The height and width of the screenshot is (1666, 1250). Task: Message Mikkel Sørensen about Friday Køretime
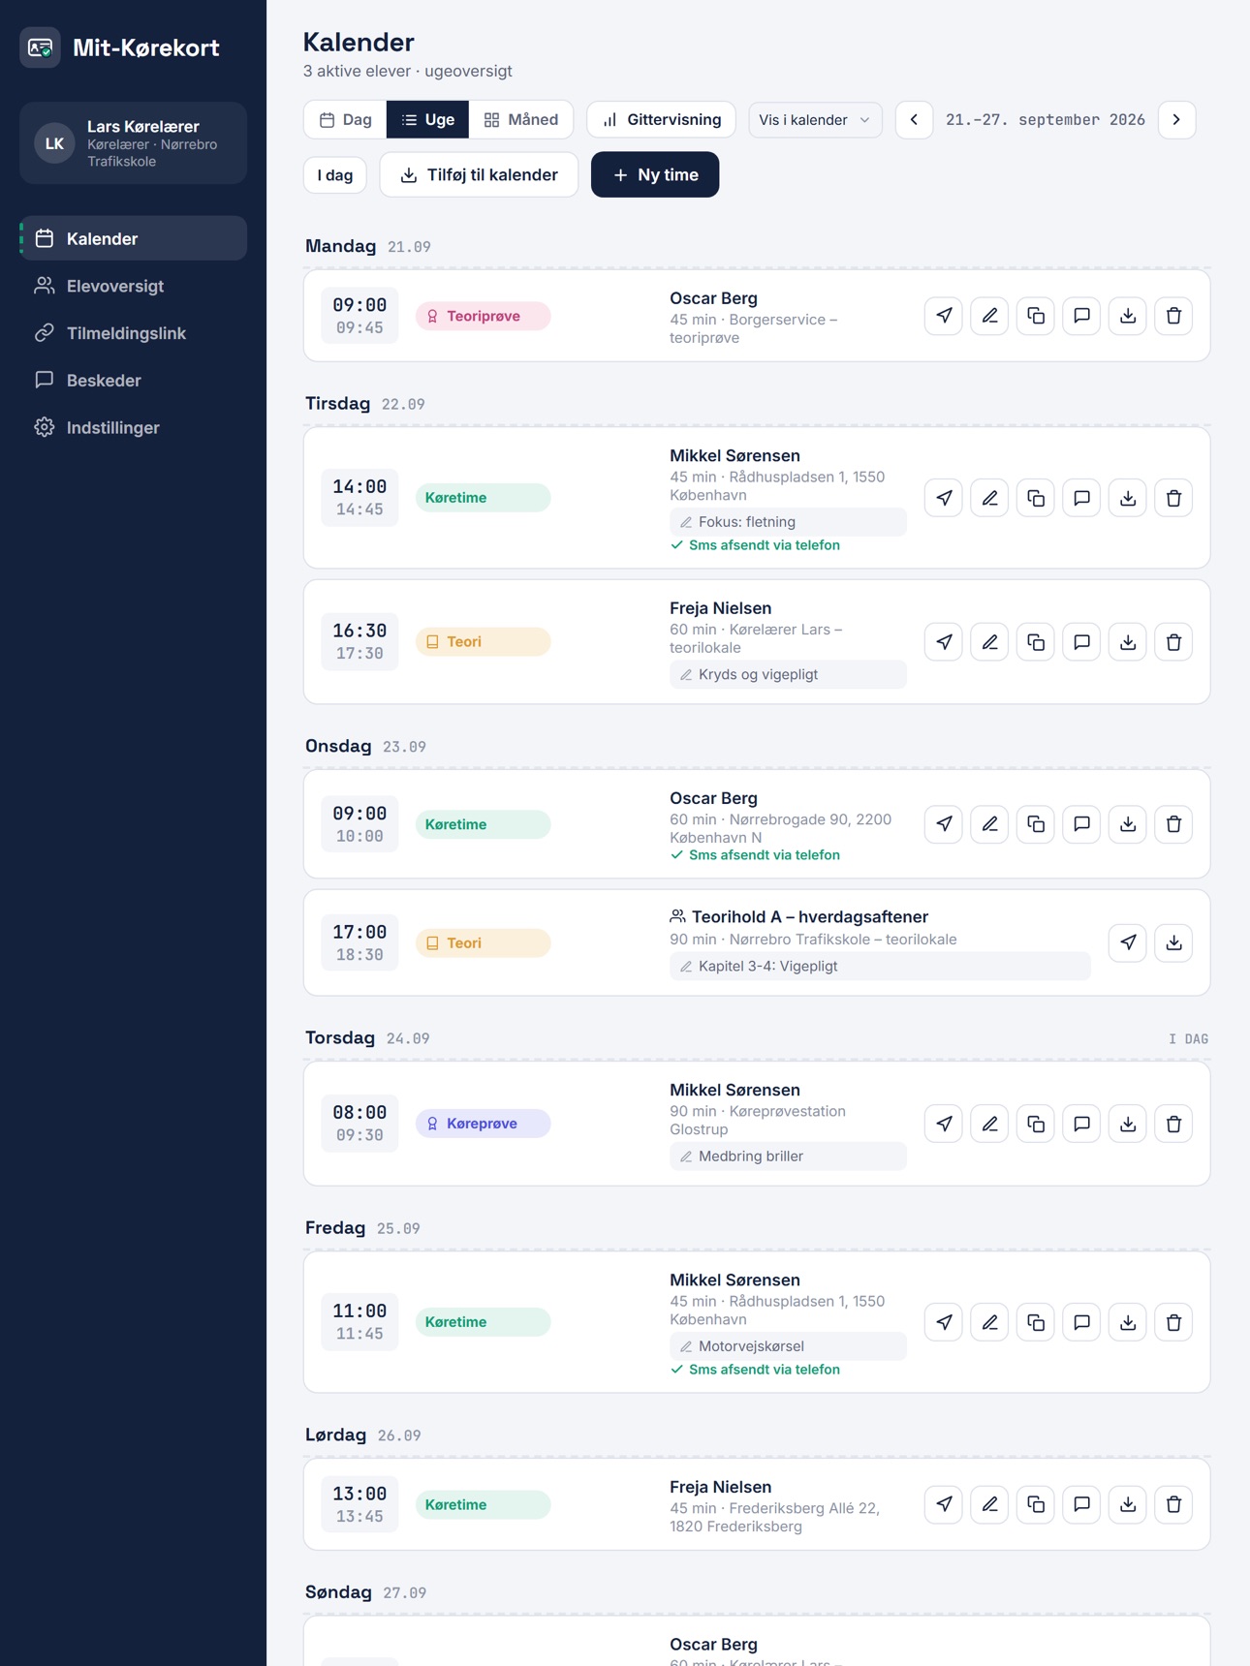1081,1322
